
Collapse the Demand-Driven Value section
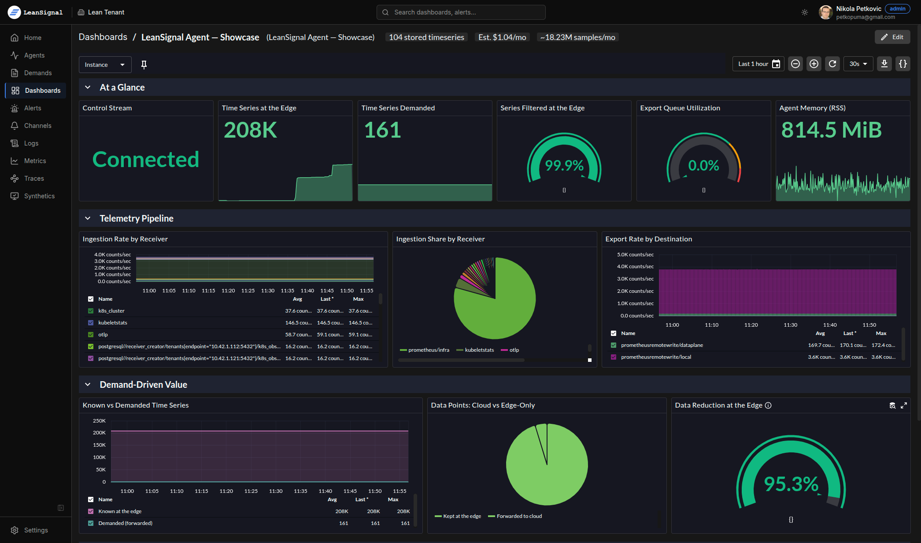88,385
